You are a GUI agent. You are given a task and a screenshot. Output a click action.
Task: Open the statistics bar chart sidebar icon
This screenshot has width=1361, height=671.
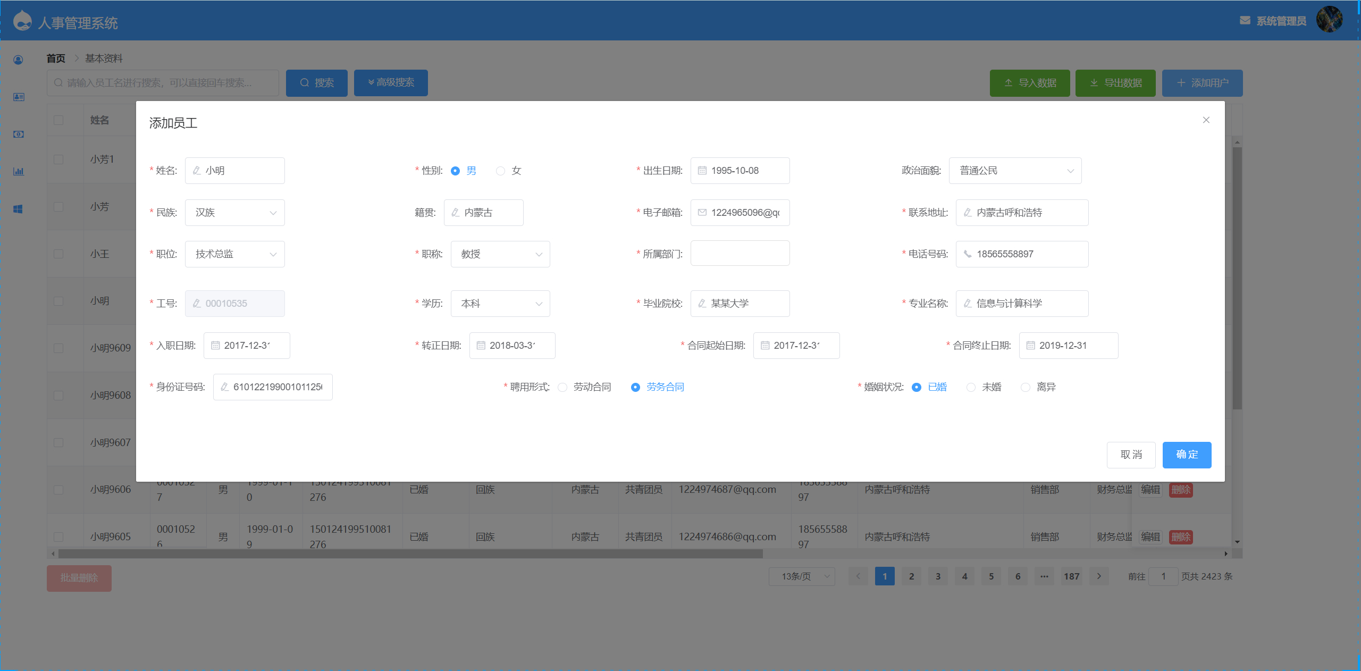(x=19, y=171)
